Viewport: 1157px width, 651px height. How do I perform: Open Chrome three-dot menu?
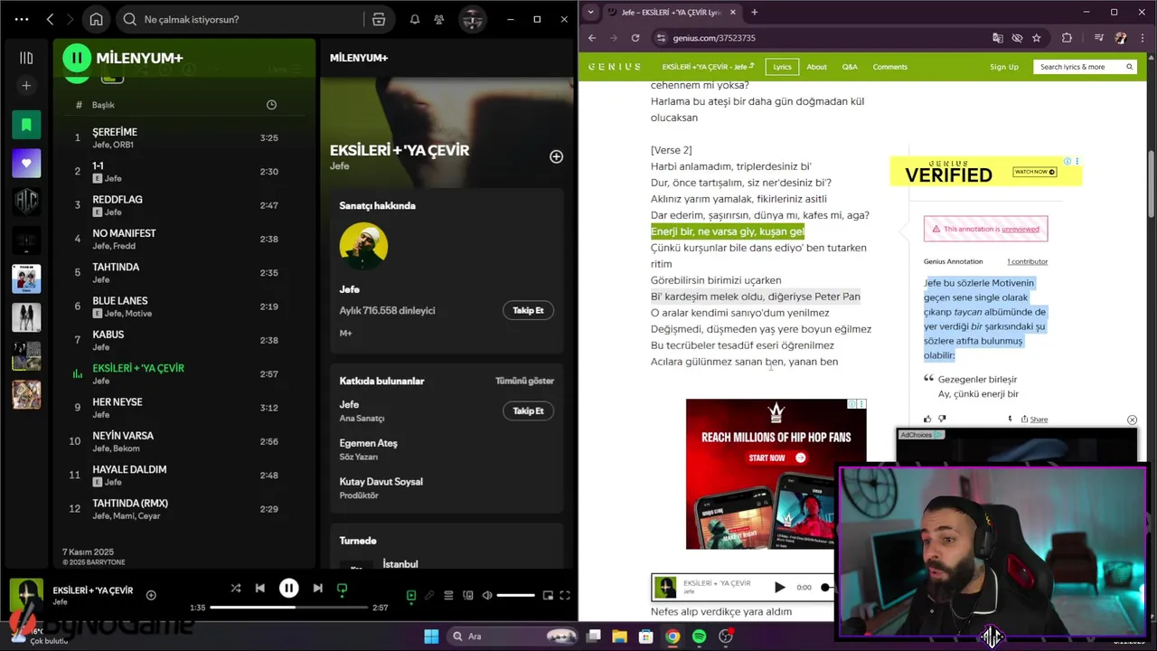pos(1143,38)
